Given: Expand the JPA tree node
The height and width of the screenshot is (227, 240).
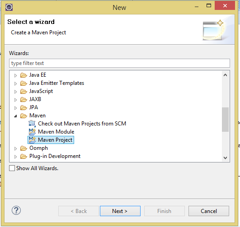Looking at the screenshot, I should click(15, 108).
